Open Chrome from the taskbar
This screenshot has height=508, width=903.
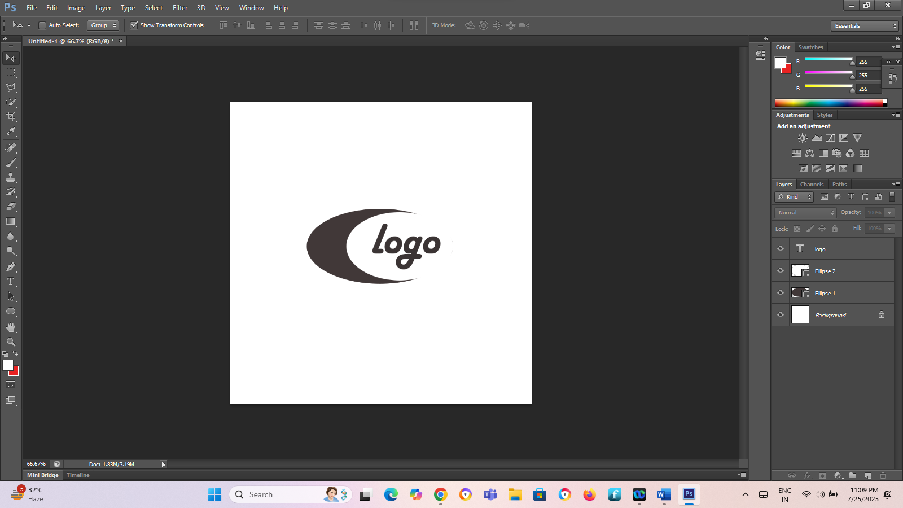tap(441, 494)
